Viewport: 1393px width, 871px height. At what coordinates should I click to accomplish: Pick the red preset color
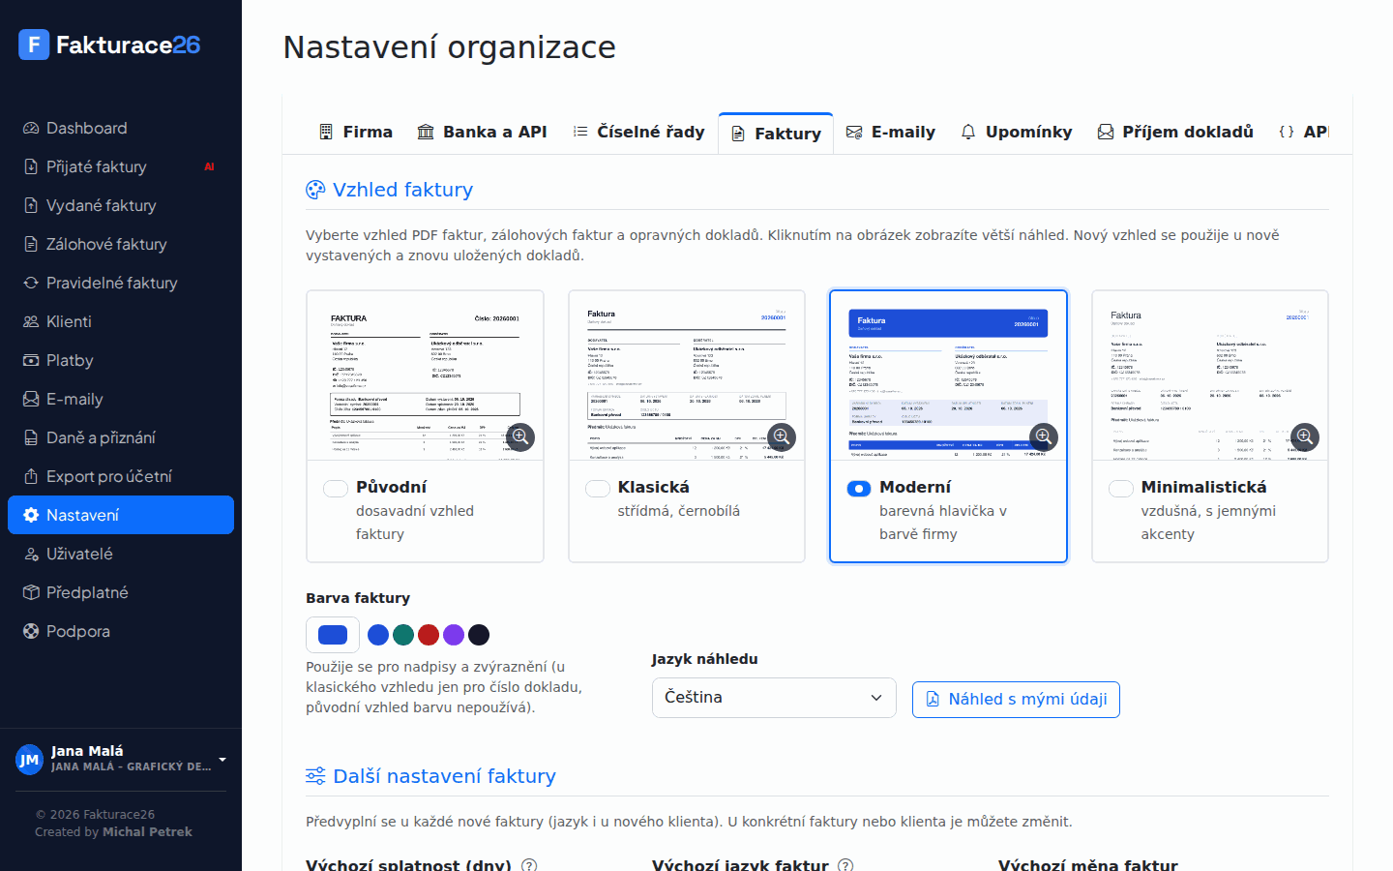coord(429,635)
